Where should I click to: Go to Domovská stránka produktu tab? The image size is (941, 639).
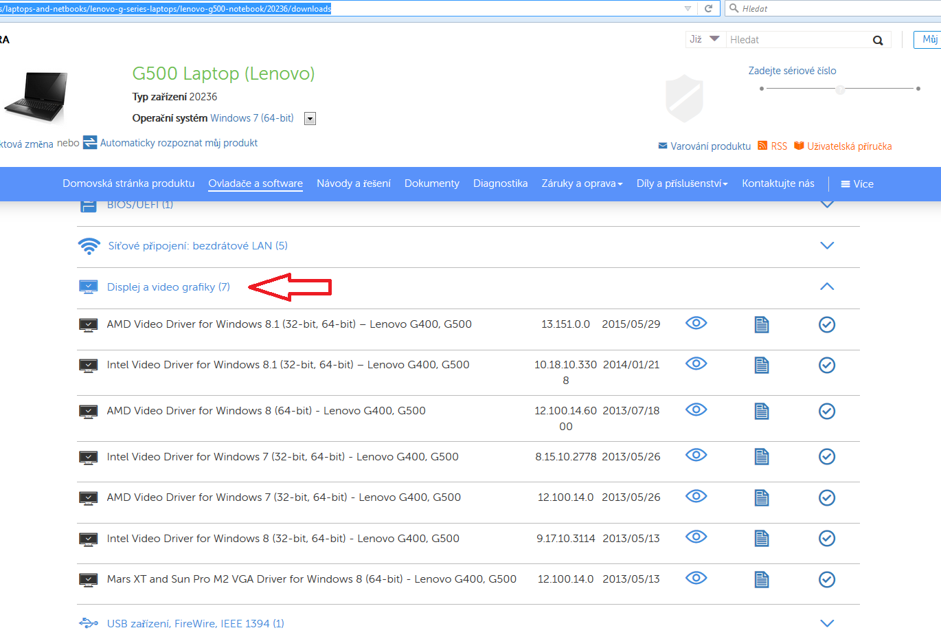[x=128, y=183]
